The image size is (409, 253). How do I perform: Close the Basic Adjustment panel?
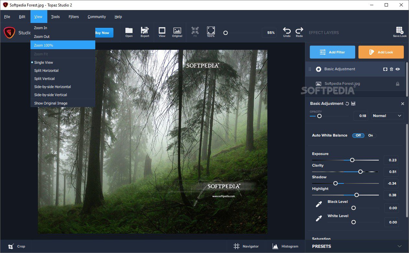[x=403, y=104]
